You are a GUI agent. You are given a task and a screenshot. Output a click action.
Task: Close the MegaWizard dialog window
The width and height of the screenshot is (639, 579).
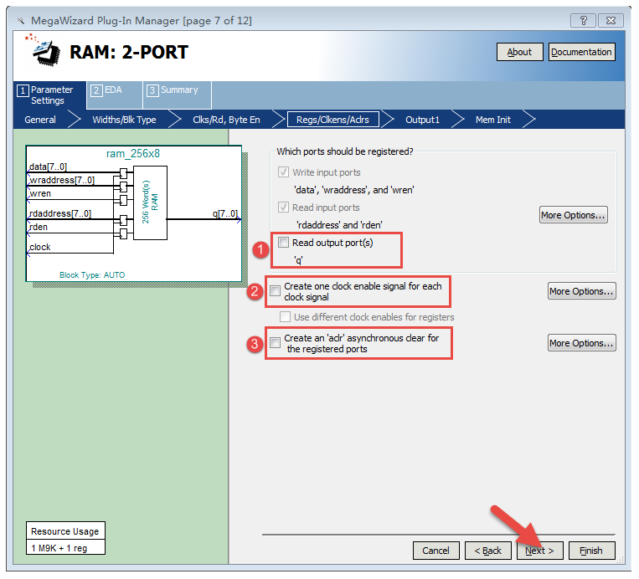(x=611, y=20)
